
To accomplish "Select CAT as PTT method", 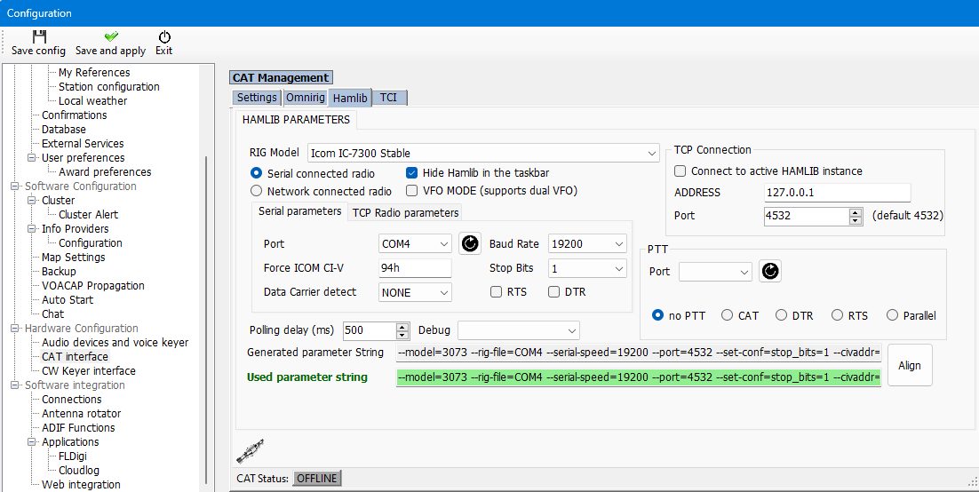I will pos(727,315).
